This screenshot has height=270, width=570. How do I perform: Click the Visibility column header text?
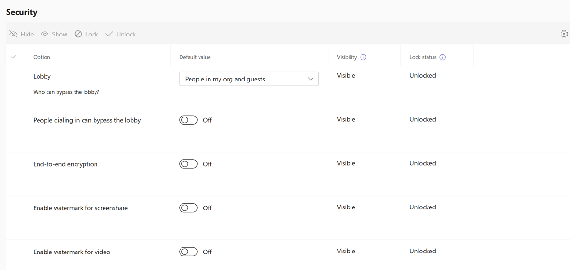(x=347, y=57)
